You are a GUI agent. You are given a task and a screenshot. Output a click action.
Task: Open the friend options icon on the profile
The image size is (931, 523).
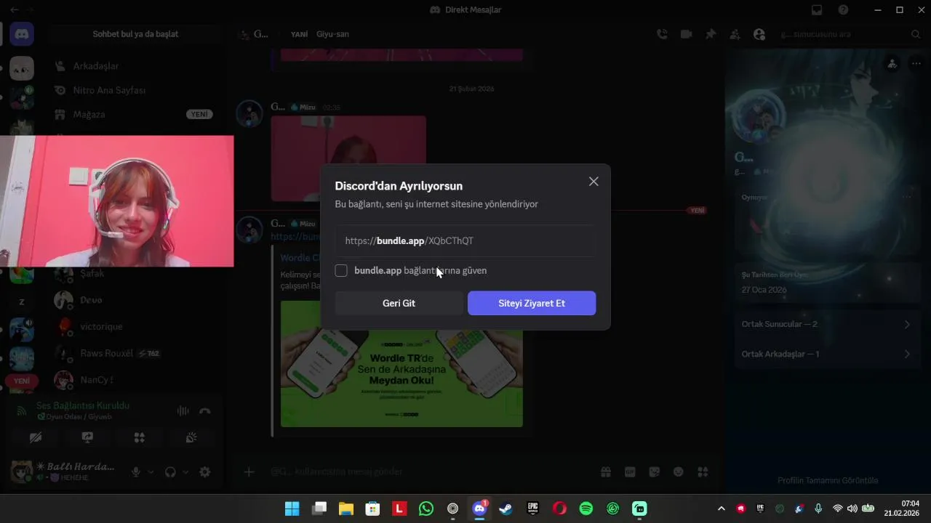tap(892, 64)
